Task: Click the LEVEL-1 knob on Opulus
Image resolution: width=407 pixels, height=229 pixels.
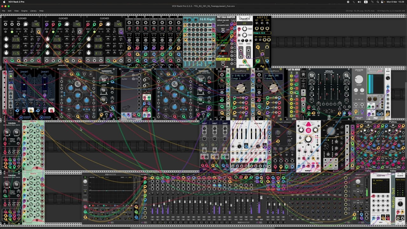Action: tap(312, 75)
